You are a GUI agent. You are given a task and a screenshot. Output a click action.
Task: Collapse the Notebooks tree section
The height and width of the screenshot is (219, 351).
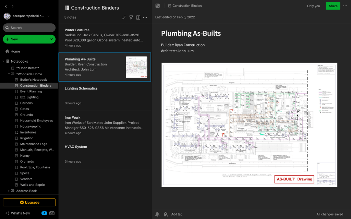[x=3, y=62]
